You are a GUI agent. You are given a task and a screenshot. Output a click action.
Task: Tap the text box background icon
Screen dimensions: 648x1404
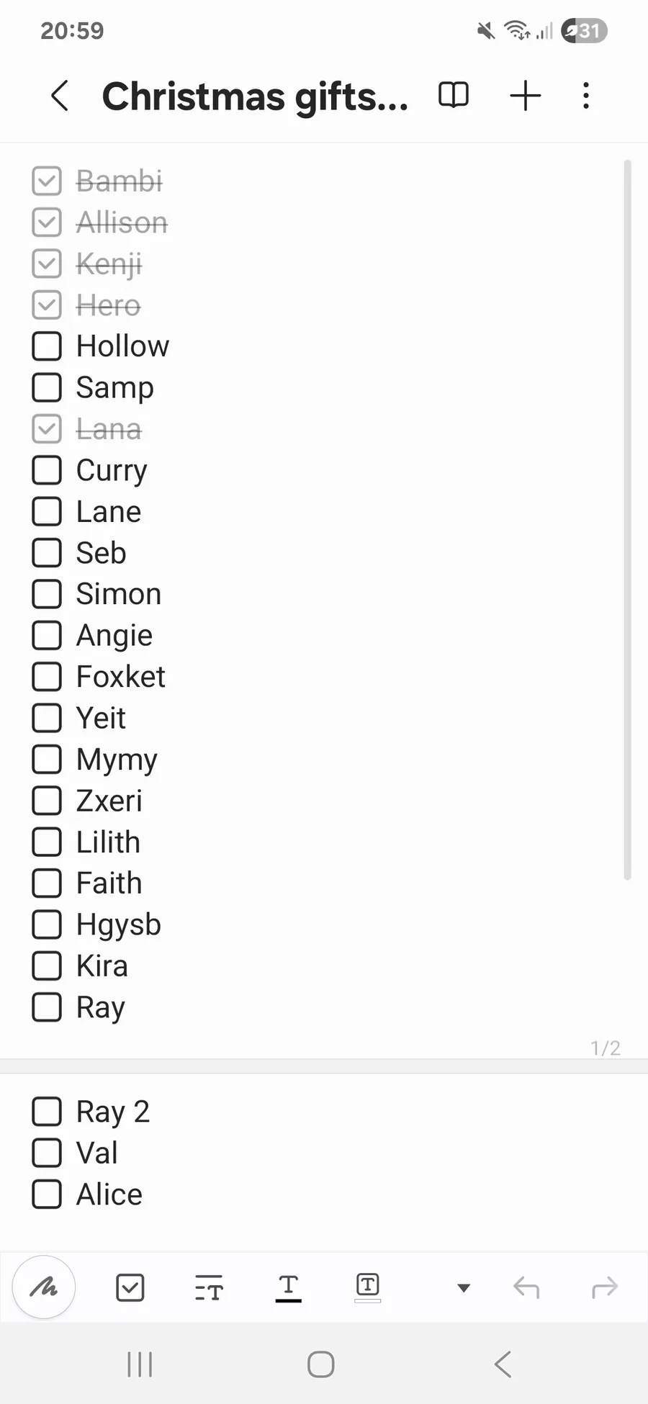click(x=368, y=1287)
